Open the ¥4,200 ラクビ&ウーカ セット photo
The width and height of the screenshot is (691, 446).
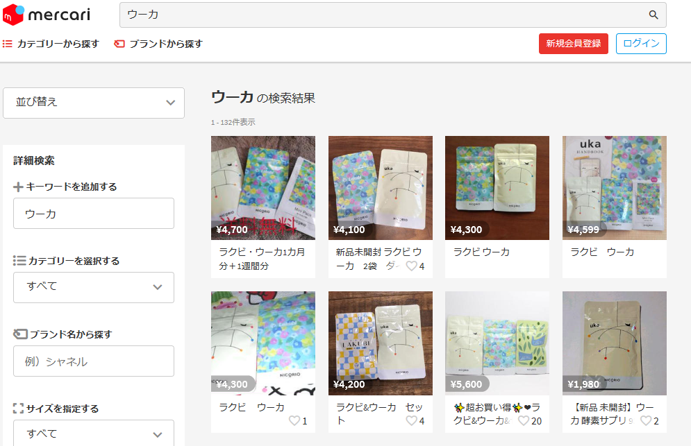pyautogui.click(x=381, y=343)
